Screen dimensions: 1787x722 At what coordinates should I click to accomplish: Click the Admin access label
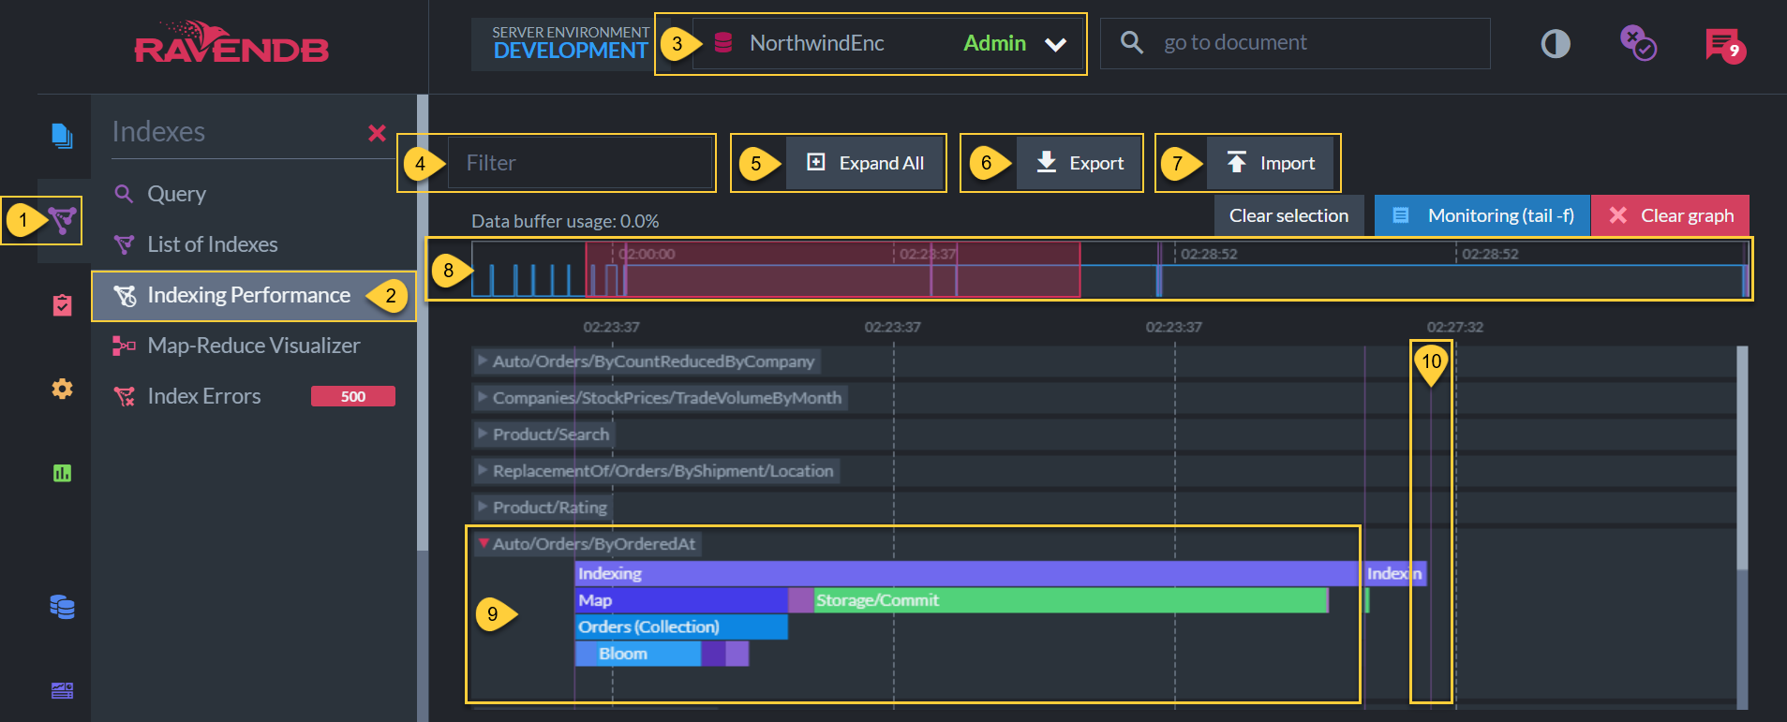coord(994,43)
